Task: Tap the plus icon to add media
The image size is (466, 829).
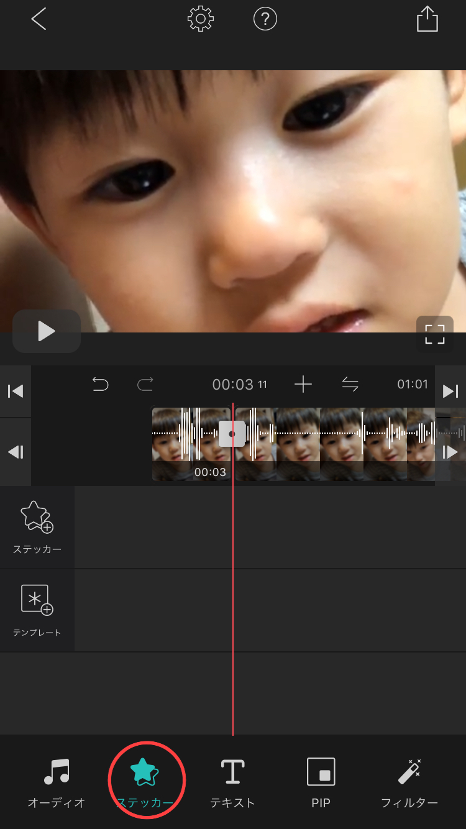Action: [x=303, y=385]
